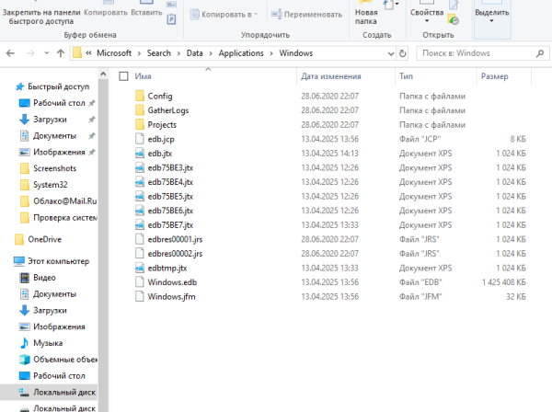The width and height of the screenshot is (552, 412).
Task: Select edbres00002.jrs file name
Action: click(175, 254)
